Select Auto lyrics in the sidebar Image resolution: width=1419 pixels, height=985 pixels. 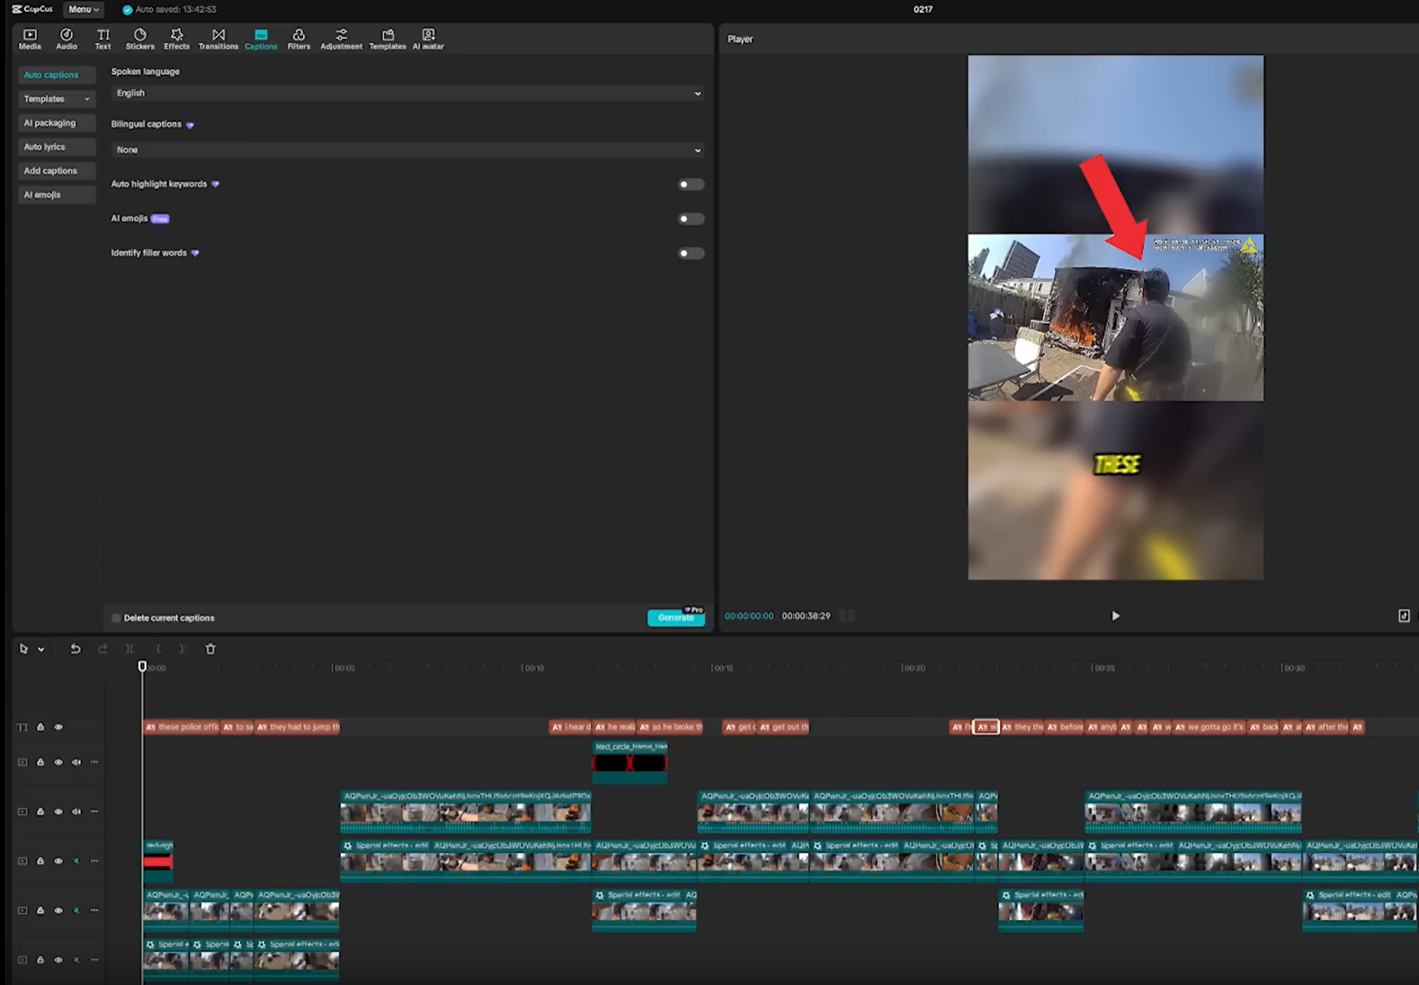pyautogui.click(x=45, y=147)
